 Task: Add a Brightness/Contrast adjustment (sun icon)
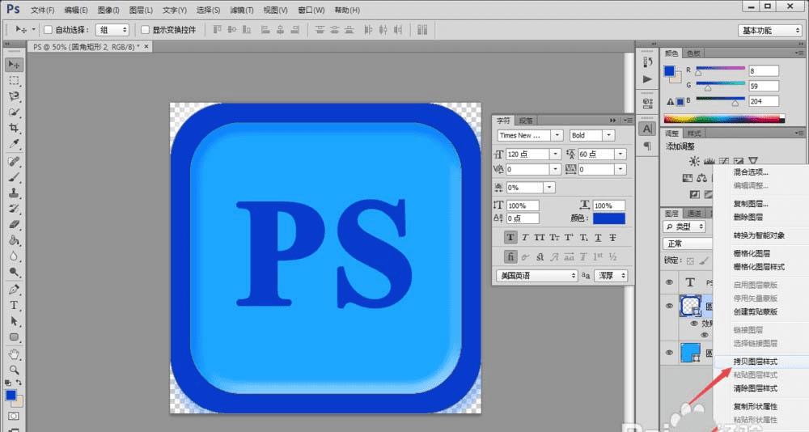pos(694,162)
